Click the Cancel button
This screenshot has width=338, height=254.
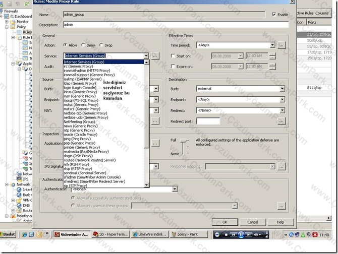[253, 222]
